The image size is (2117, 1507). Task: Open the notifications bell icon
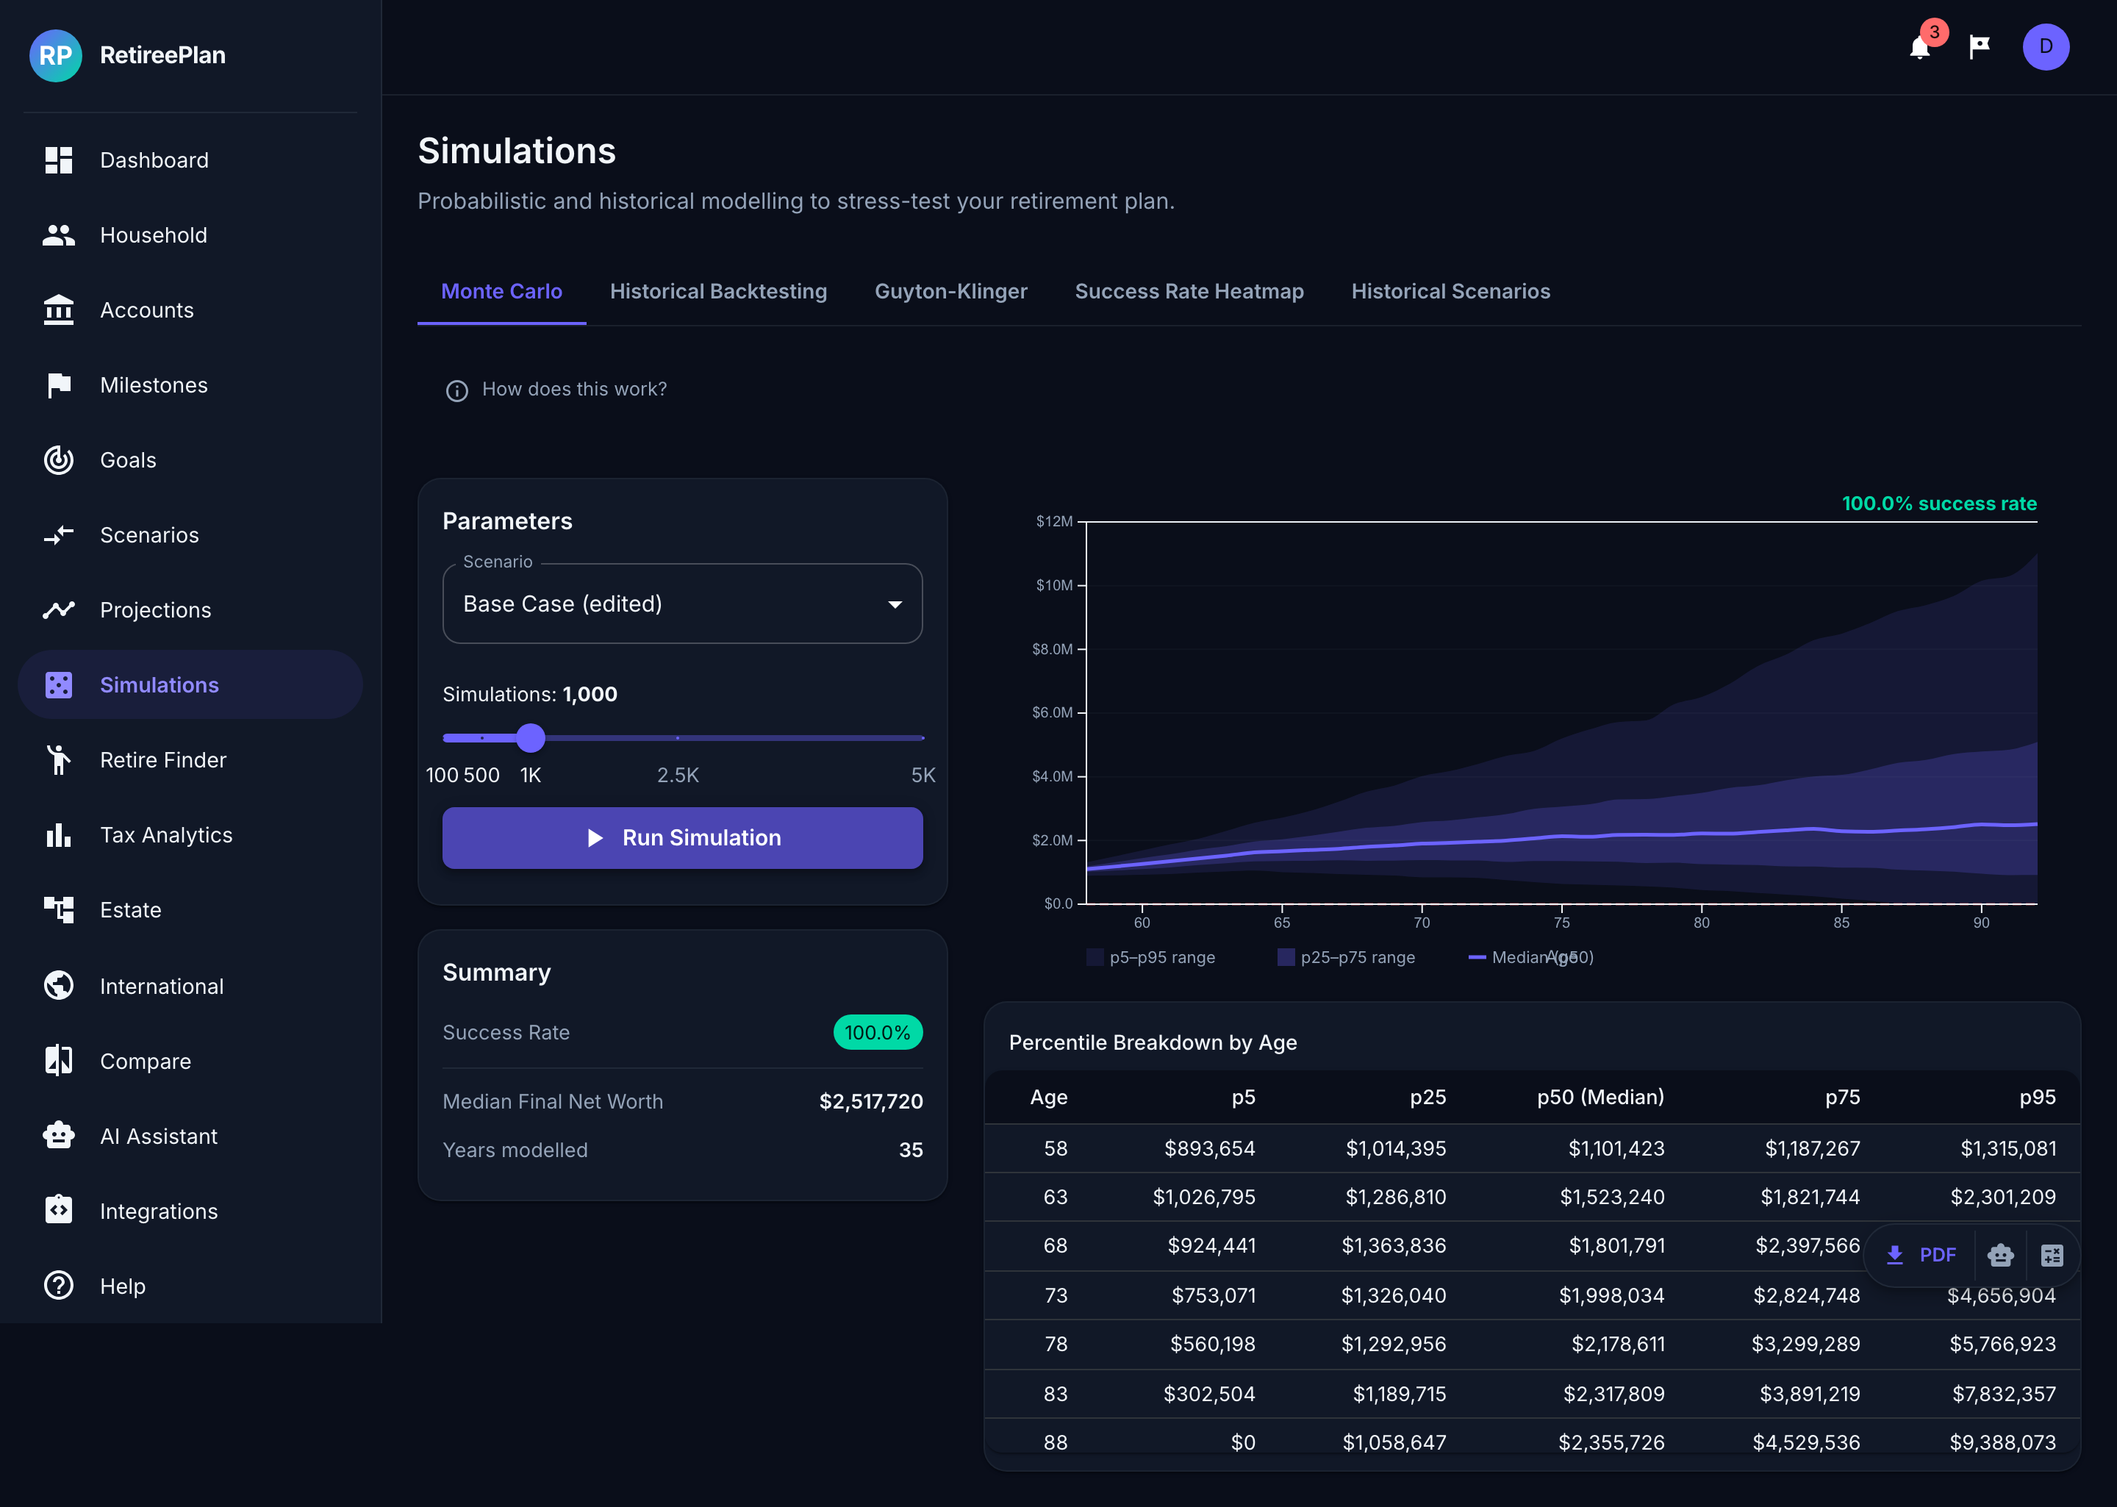pos(1919,47)
